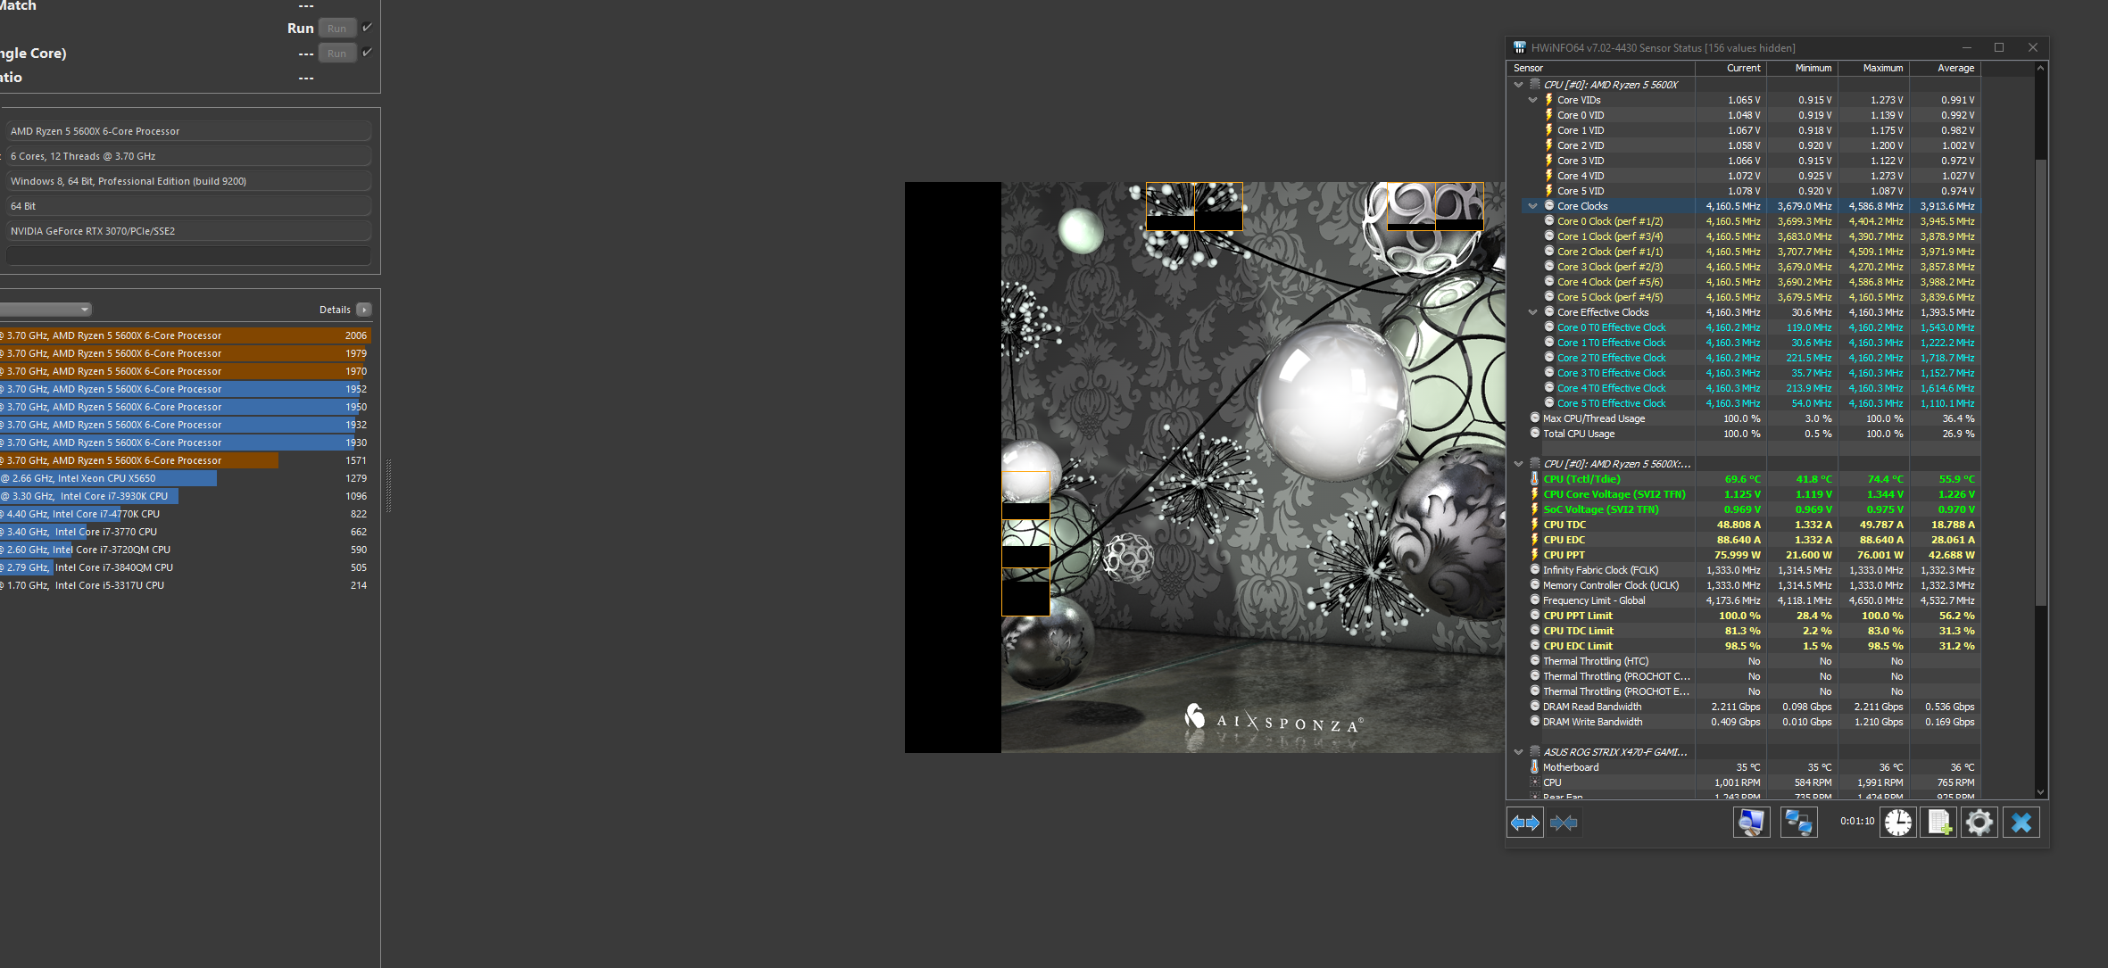
Task: Click the arrow toggle beside Details
Action: (x=364, y=310)
